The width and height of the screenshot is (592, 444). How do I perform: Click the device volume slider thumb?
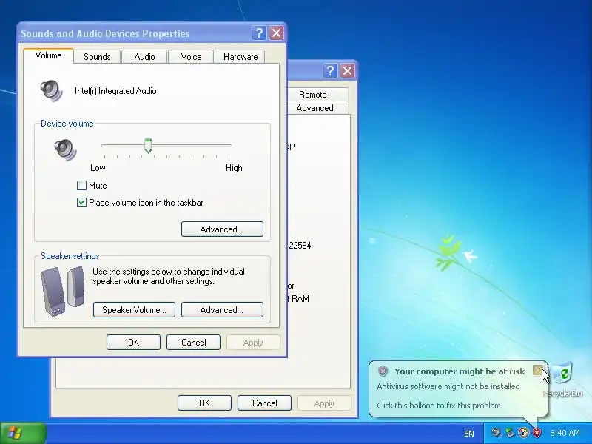[x=149, y=146]
